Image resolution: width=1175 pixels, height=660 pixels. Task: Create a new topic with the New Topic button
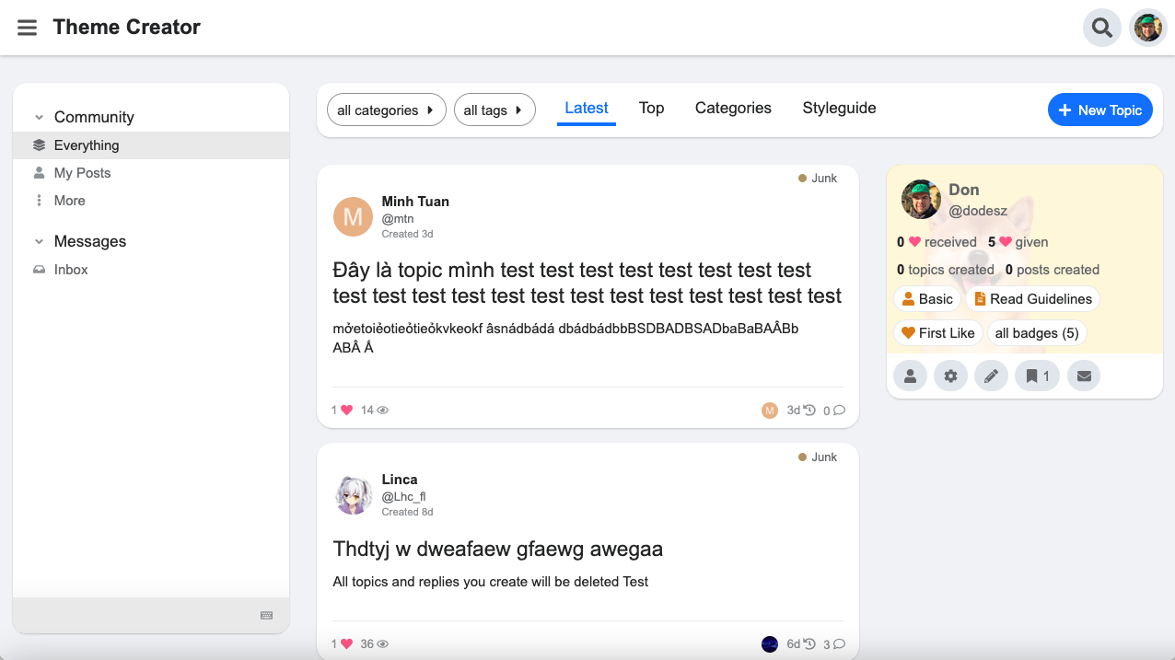point(1099,110)
